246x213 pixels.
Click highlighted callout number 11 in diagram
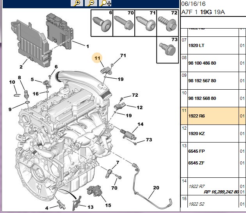click(97, 58)
